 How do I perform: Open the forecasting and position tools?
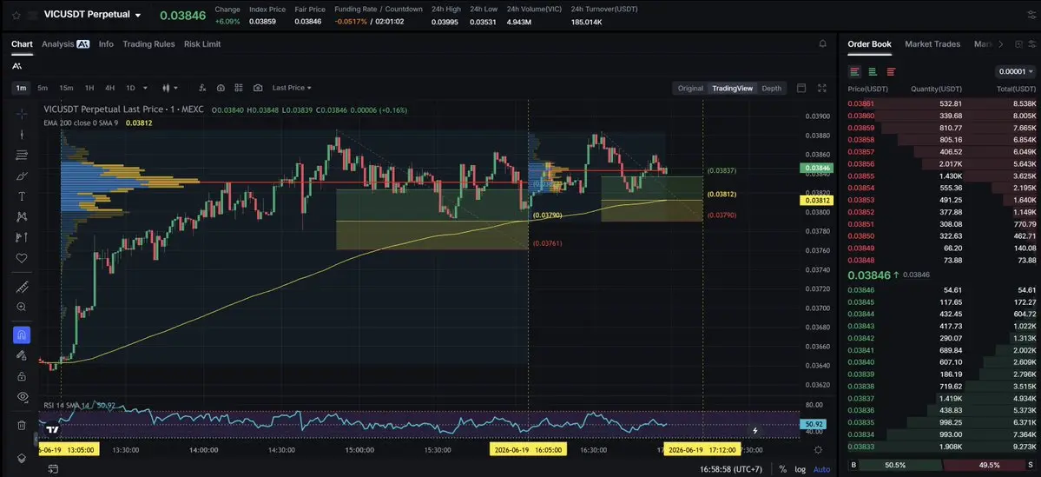21,237
